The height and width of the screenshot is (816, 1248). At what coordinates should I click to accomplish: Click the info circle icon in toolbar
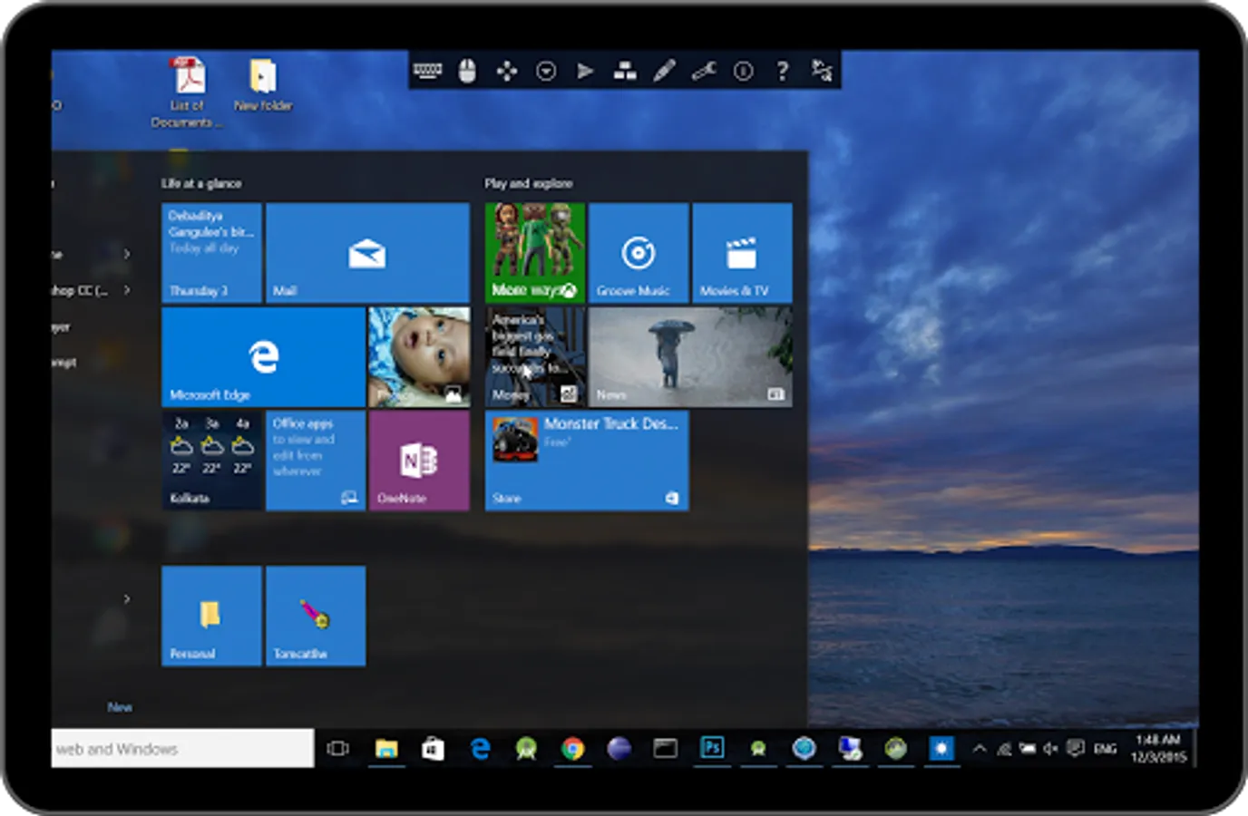pyautogui.click(x=743, y=71)
